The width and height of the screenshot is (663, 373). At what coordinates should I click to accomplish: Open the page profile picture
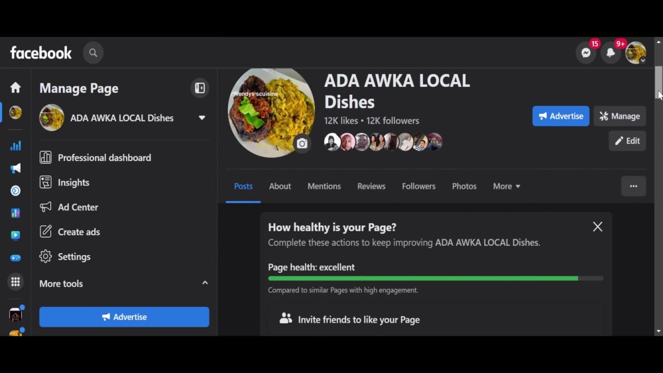[x=271, y=113]
